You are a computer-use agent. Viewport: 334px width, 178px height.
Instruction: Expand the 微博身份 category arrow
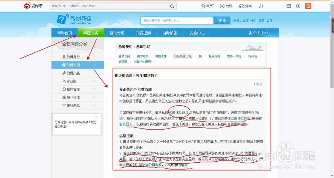pyautogui.click(x=94, y=57)
